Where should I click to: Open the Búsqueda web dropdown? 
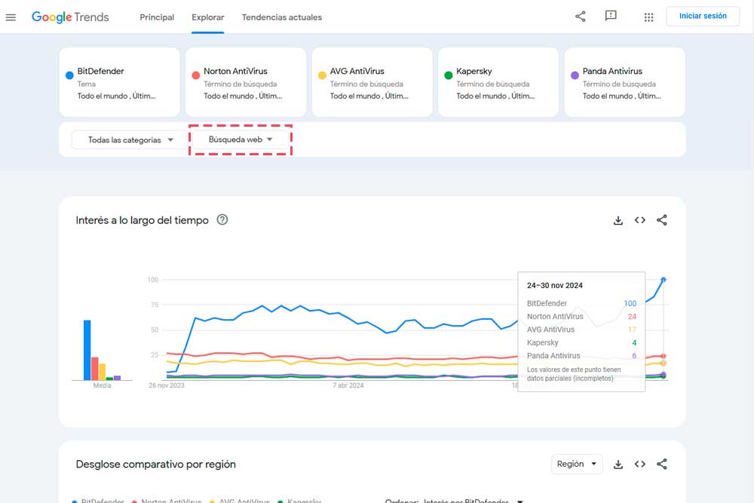241,140
